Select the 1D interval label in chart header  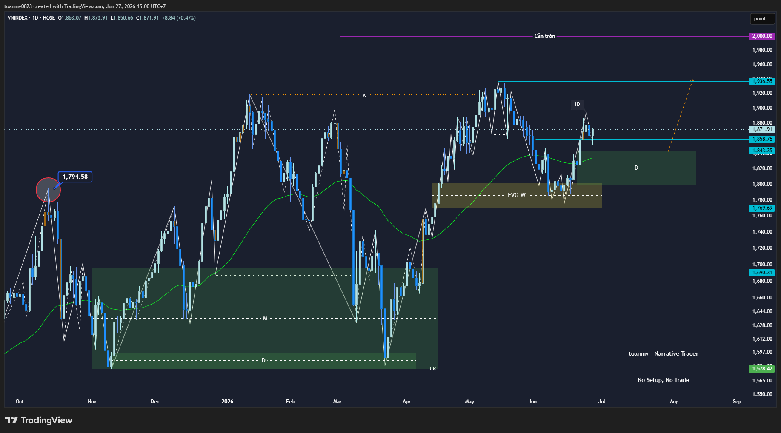pyautogui.click(x=35, y=18)
